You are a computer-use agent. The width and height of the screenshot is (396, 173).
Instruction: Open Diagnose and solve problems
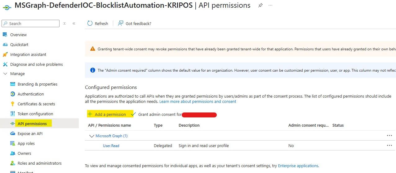point(37,64)
